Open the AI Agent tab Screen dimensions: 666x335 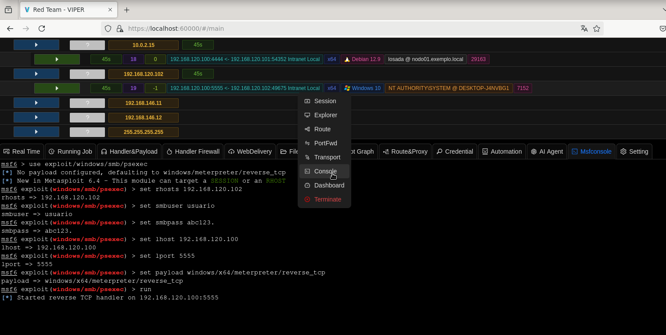[x=547, y=151]
